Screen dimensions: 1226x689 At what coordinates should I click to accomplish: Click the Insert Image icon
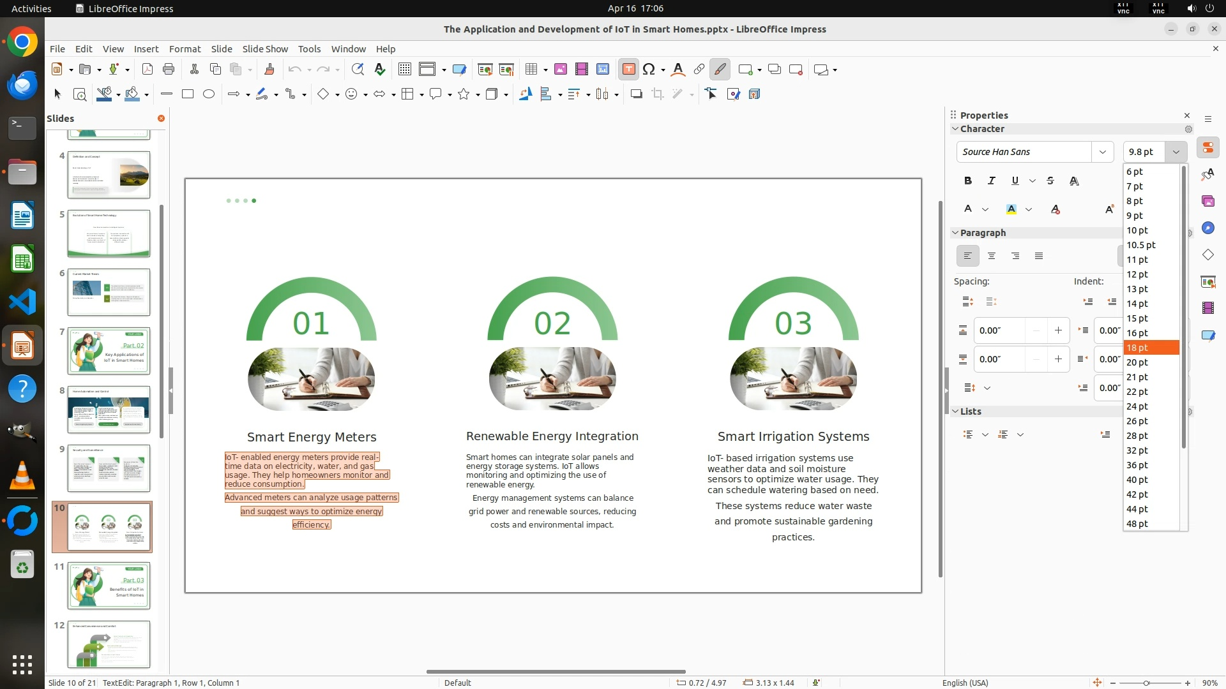pos(560,70)
